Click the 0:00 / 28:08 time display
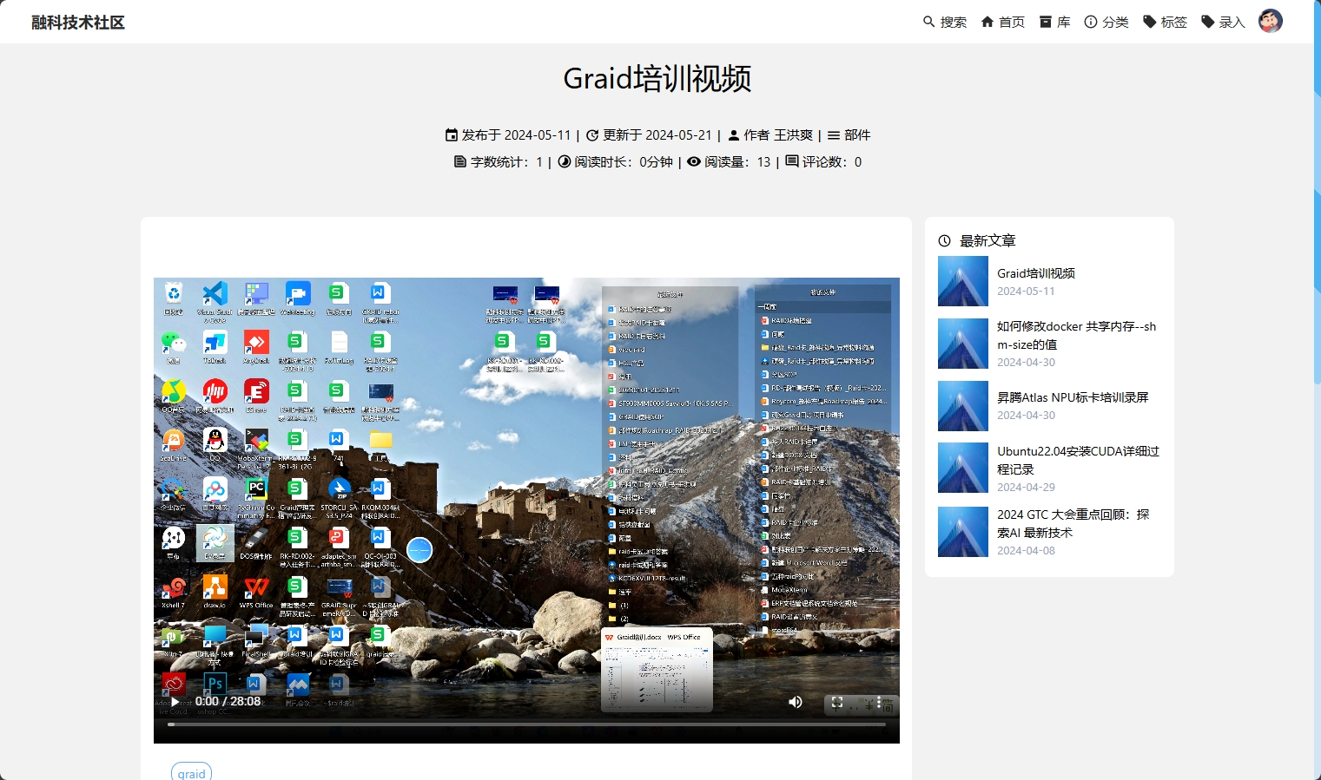 [x=228, y=701]
